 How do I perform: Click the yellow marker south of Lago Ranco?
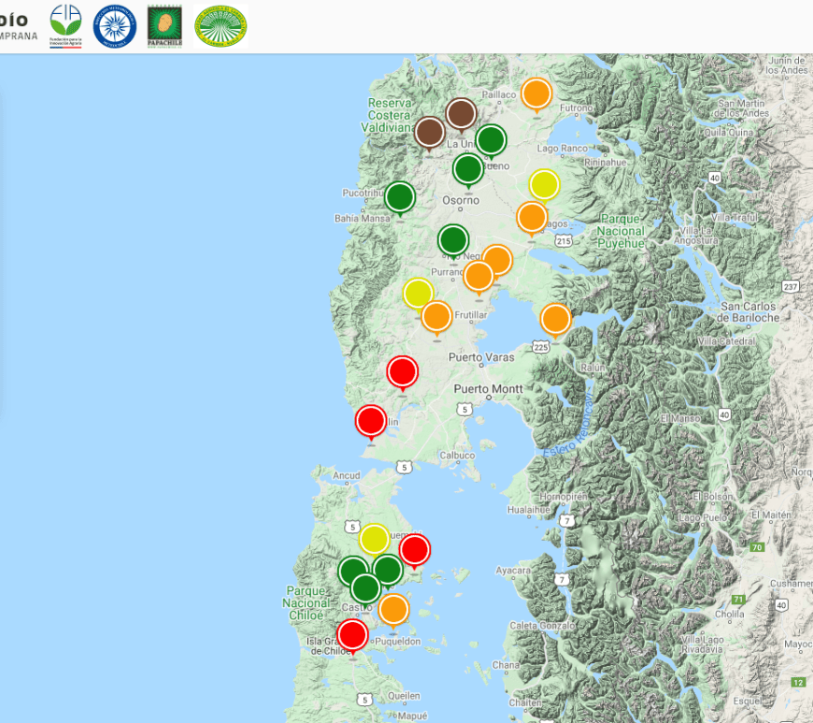544,184
